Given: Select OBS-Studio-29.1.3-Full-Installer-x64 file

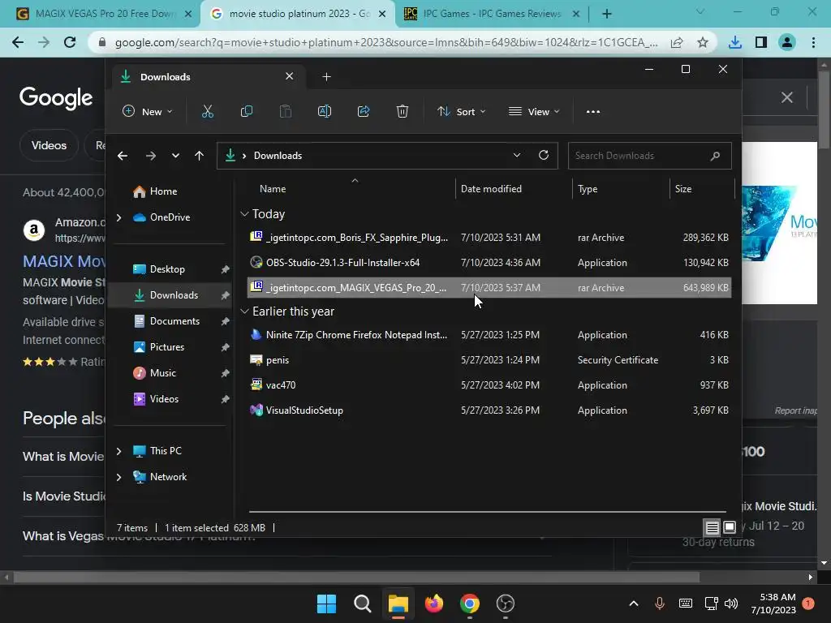Looking at the screenshot, I should tap(489, 263).
